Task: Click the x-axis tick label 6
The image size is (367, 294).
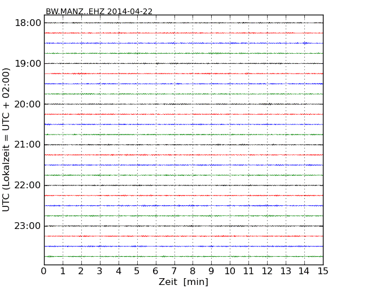Action: 155,271
